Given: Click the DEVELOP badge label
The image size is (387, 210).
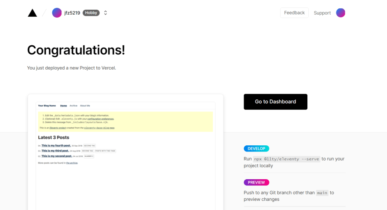Looking at the screenshot, I should click(x=256, y=148).
